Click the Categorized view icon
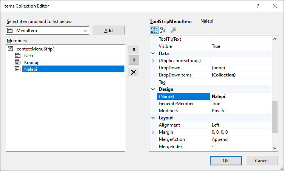 (154, 30)
